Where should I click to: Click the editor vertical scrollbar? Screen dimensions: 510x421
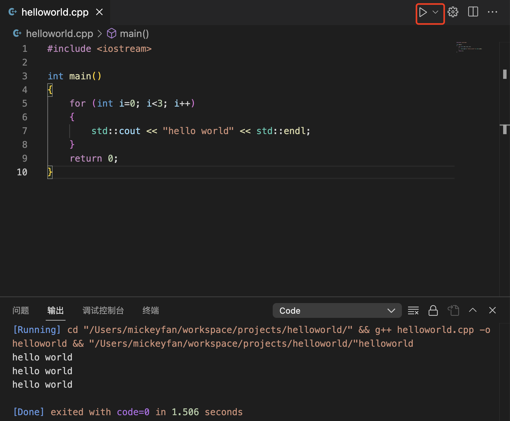click(x=505, y=169)
